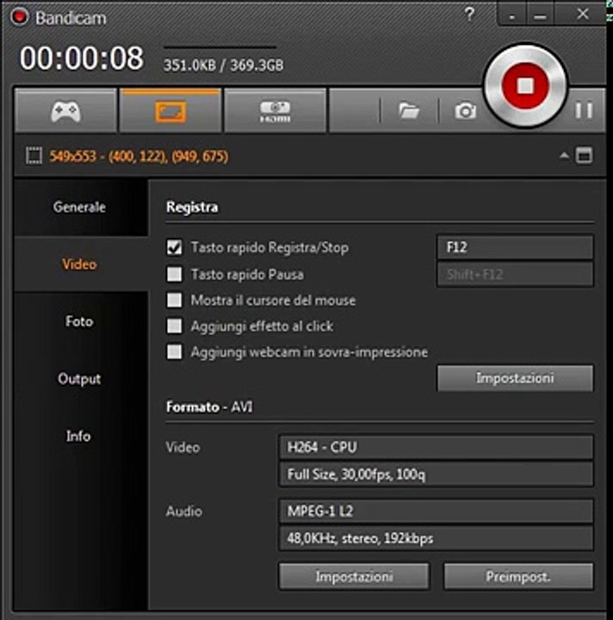
Task: Click the F12 hotkey field
Action: (515, 247)
